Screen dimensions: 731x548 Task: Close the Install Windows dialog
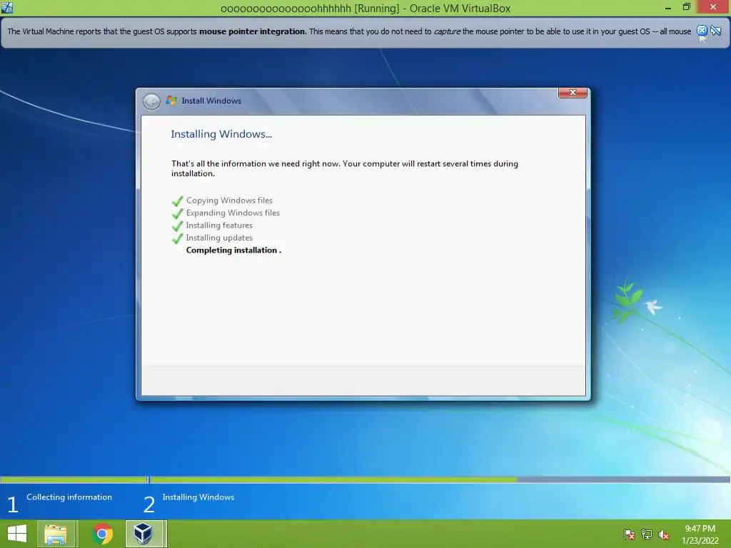[x=573, y=92]
